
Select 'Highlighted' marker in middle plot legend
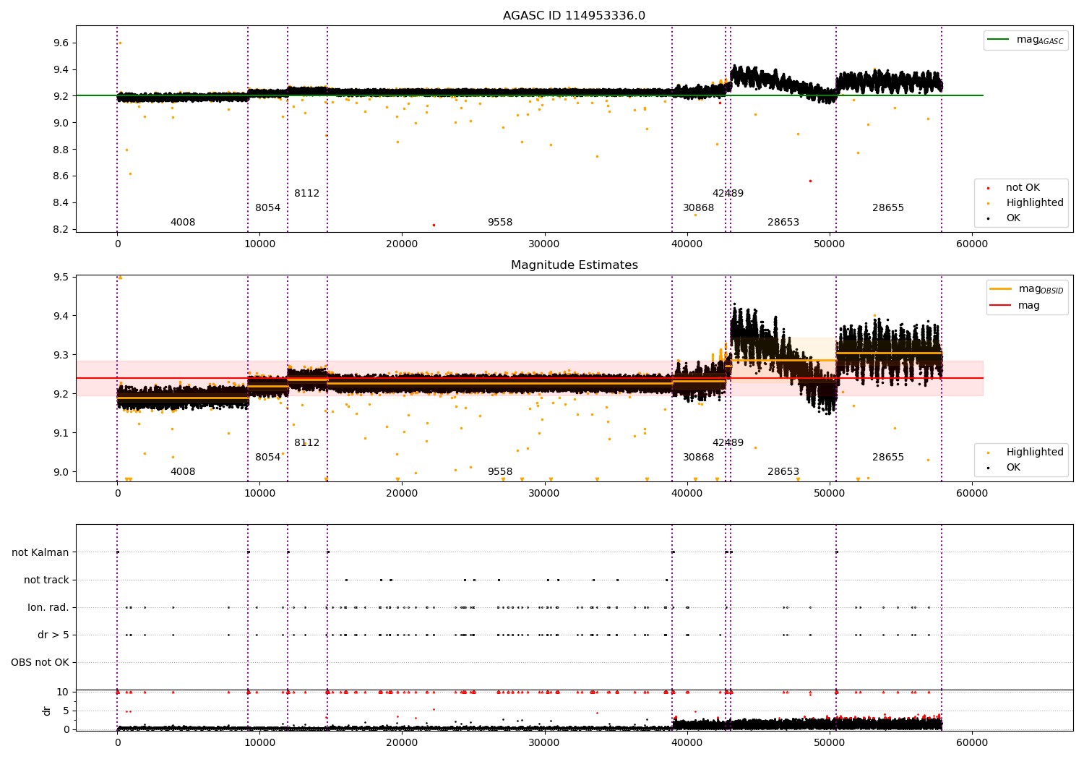point(988,453)
